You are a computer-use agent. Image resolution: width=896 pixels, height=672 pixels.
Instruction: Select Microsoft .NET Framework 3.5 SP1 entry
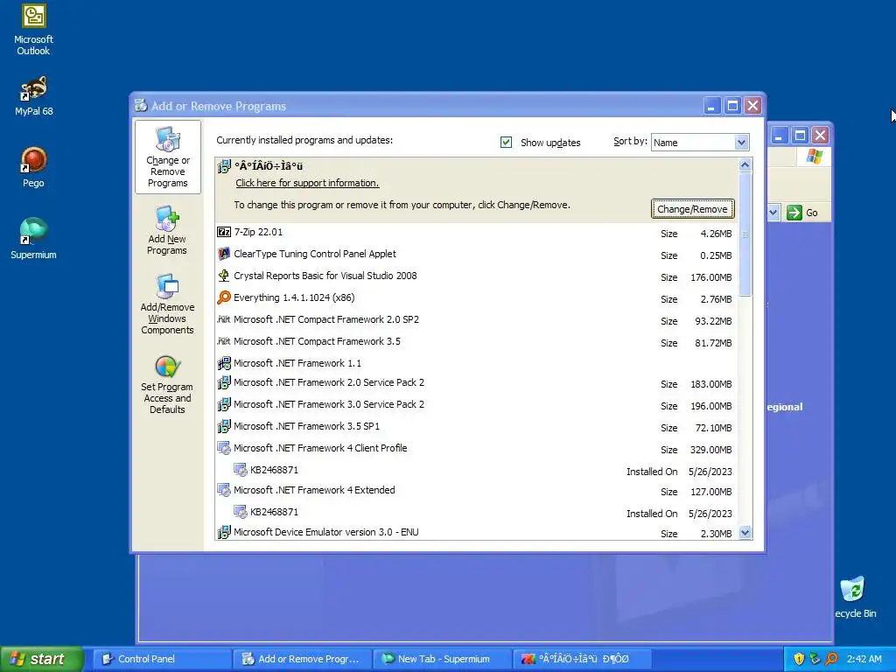click(477, 427)
